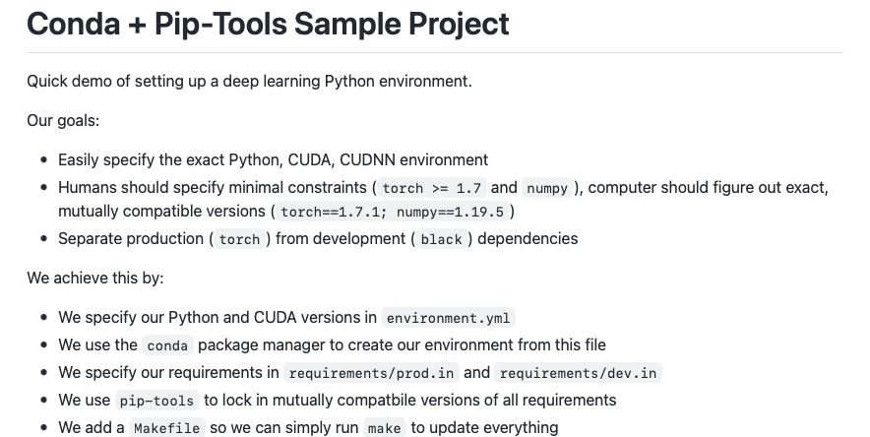Click the "to update everything" text

pos(484,427)
